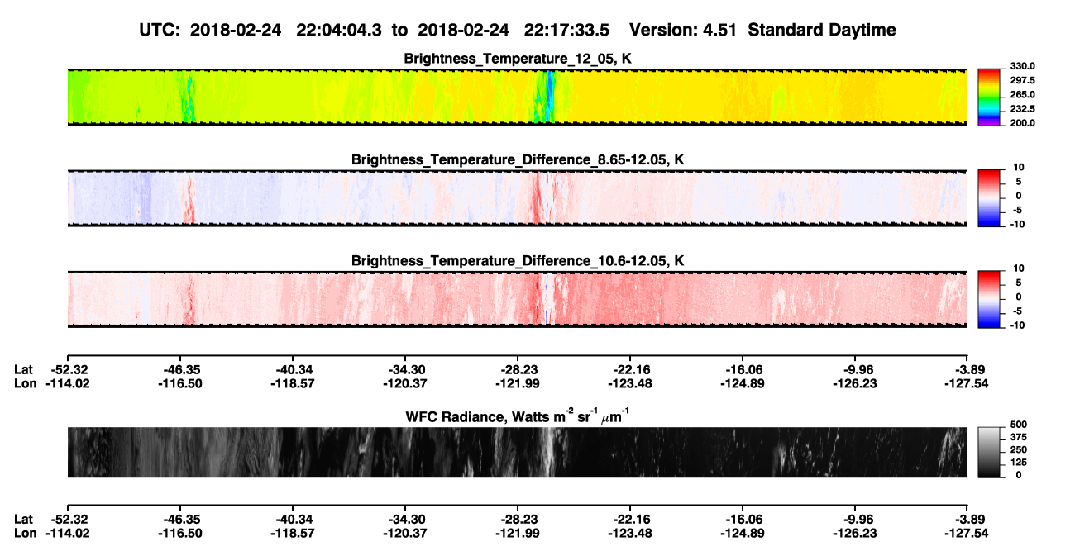Click latitude -40.34 on the bottom axis
The image size is (1075, 551).
pos(292,519)
